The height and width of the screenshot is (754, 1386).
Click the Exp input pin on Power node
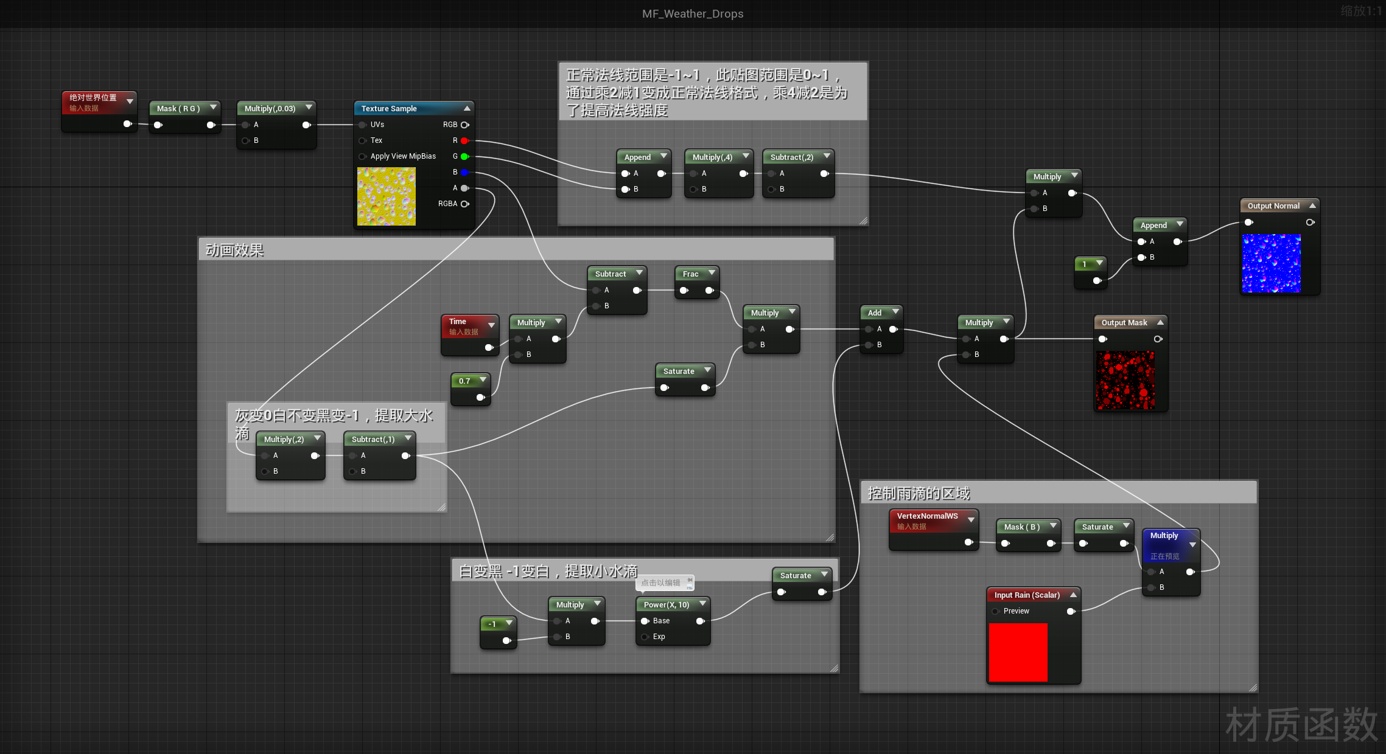[x=645, y=637]
